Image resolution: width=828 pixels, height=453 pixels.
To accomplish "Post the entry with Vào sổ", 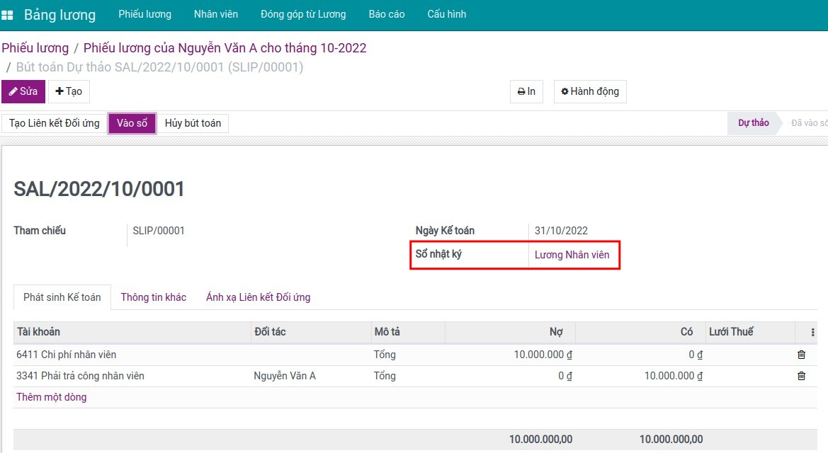I will 132,123.
